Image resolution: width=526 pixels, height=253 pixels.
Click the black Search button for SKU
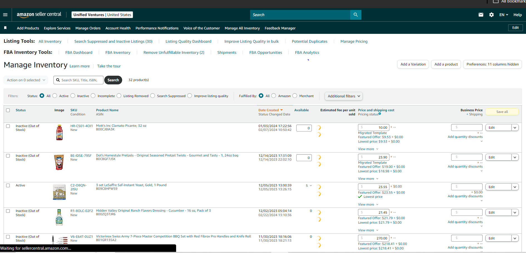[x=113, y=80]
